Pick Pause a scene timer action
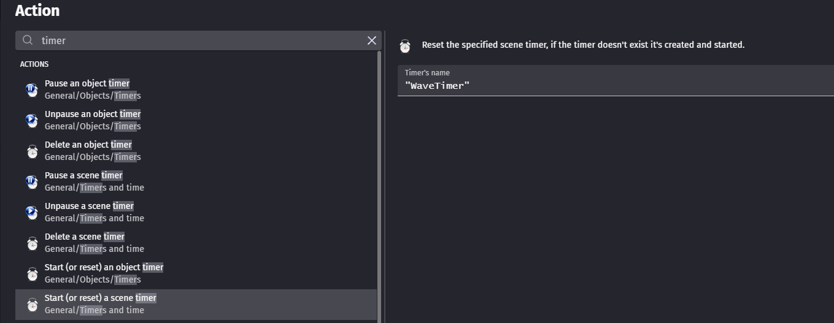Screen dimensions: 834x323 [83, 175]
